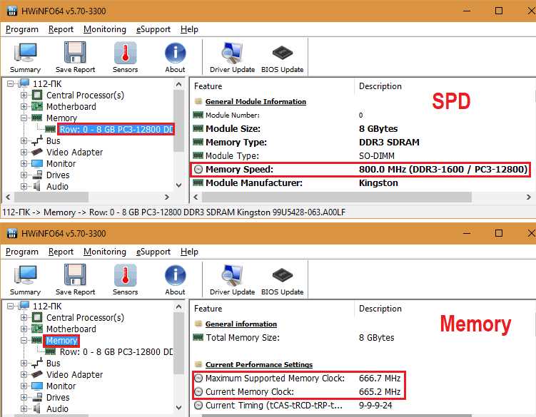
Task: Select Row: 0 - 8 GB PC3-12800 in bottom tree
Action: click(x=116, y=351)
